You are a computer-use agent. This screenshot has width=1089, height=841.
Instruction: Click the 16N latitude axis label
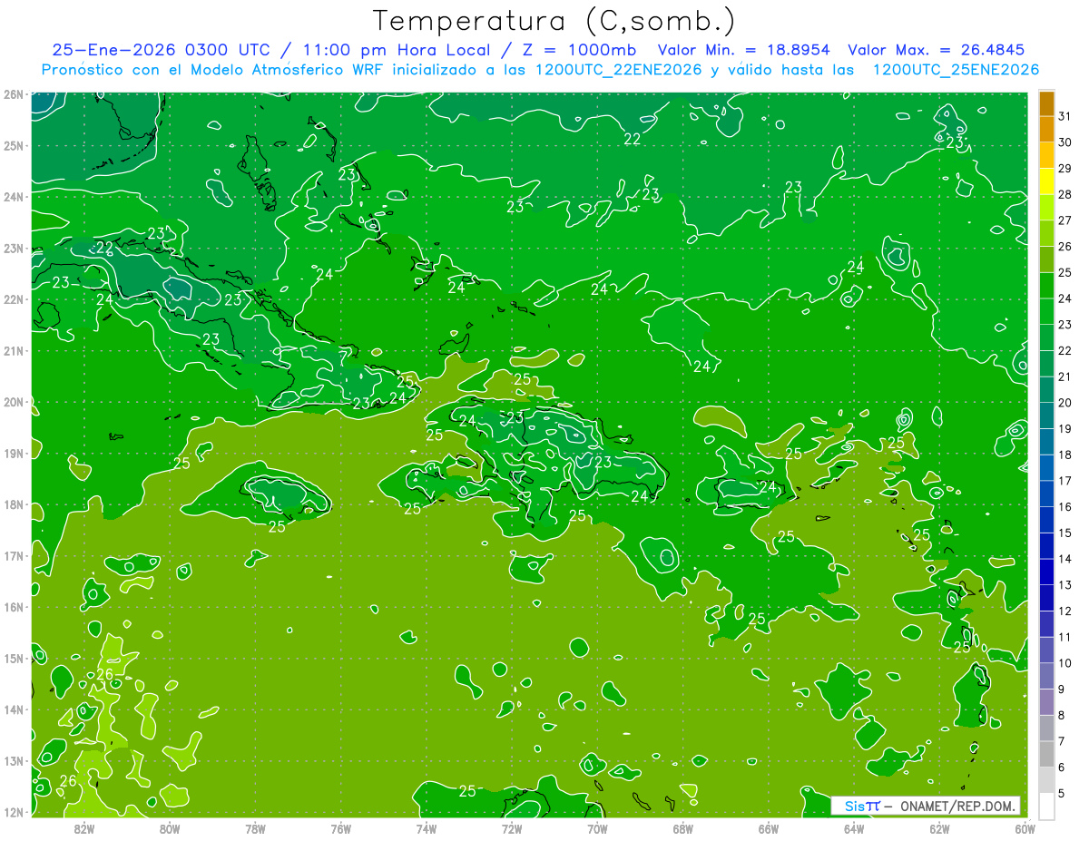(13, 607)
